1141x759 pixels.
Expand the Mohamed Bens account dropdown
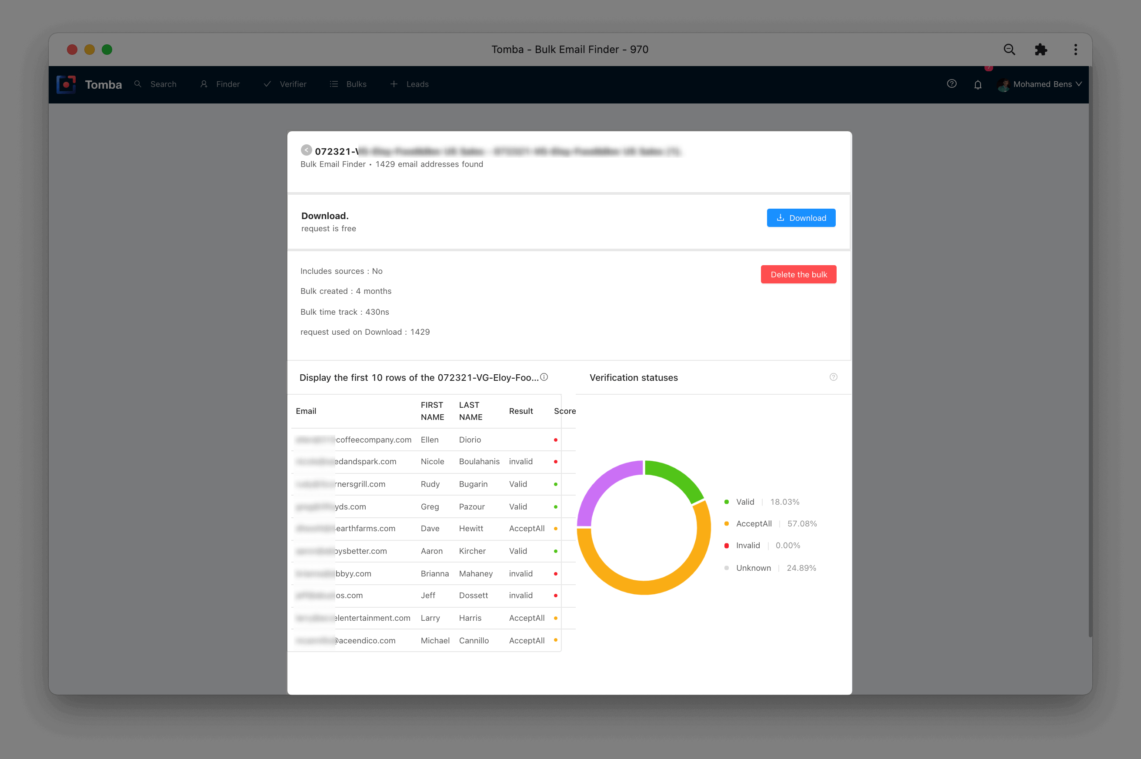click(1039, 84)
